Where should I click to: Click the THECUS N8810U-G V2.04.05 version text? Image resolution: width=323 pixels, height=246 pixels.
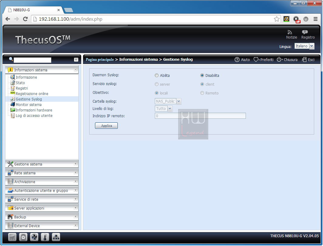pyautogui.click(x=294, y=236)
